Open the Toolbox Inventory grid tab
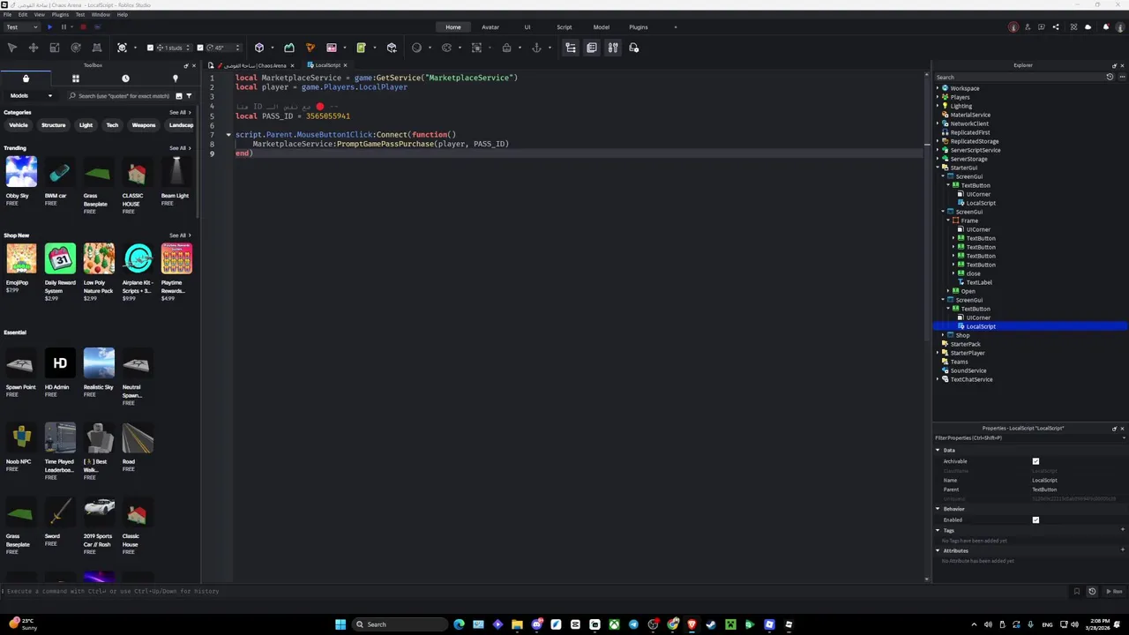This screenshot has width=1129, height=635. click(76, 78)
